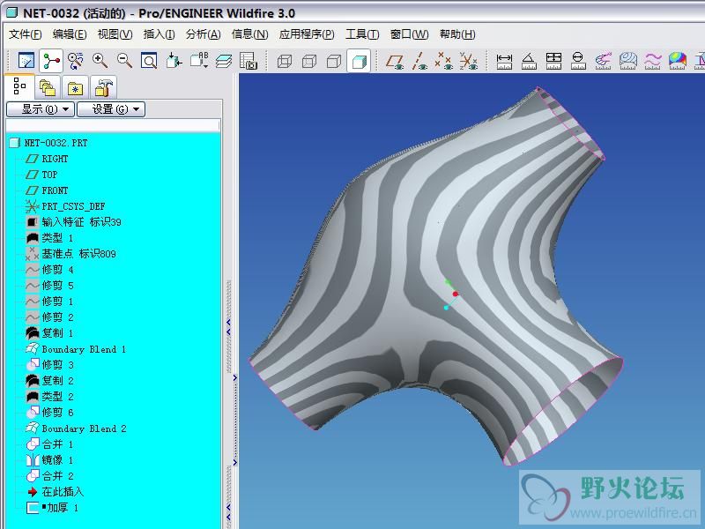Click the 基准点 标识809 points icon
The width and height of the screenshot is (705, 529).
33,254
